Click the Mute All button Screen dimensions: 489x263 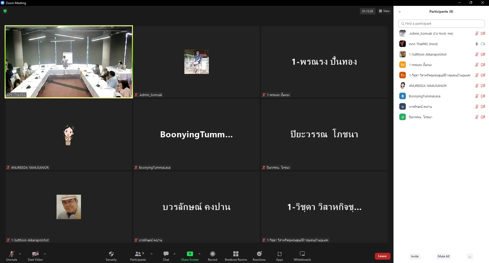(x=443, y=256)
